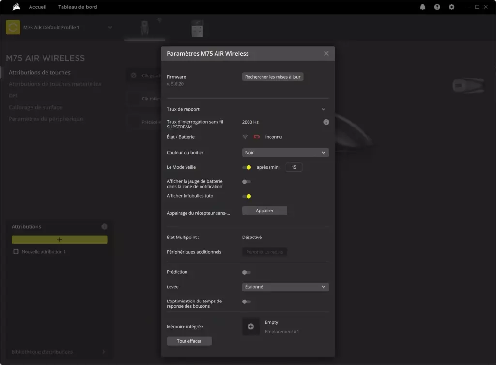The image size is (496, 365).
Task: Click the Clic milieu assignment row
Action: [144, 99]
